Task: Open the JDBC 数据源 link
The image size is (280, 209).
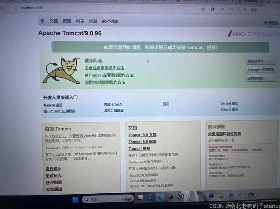Action: tap(114, 110)
